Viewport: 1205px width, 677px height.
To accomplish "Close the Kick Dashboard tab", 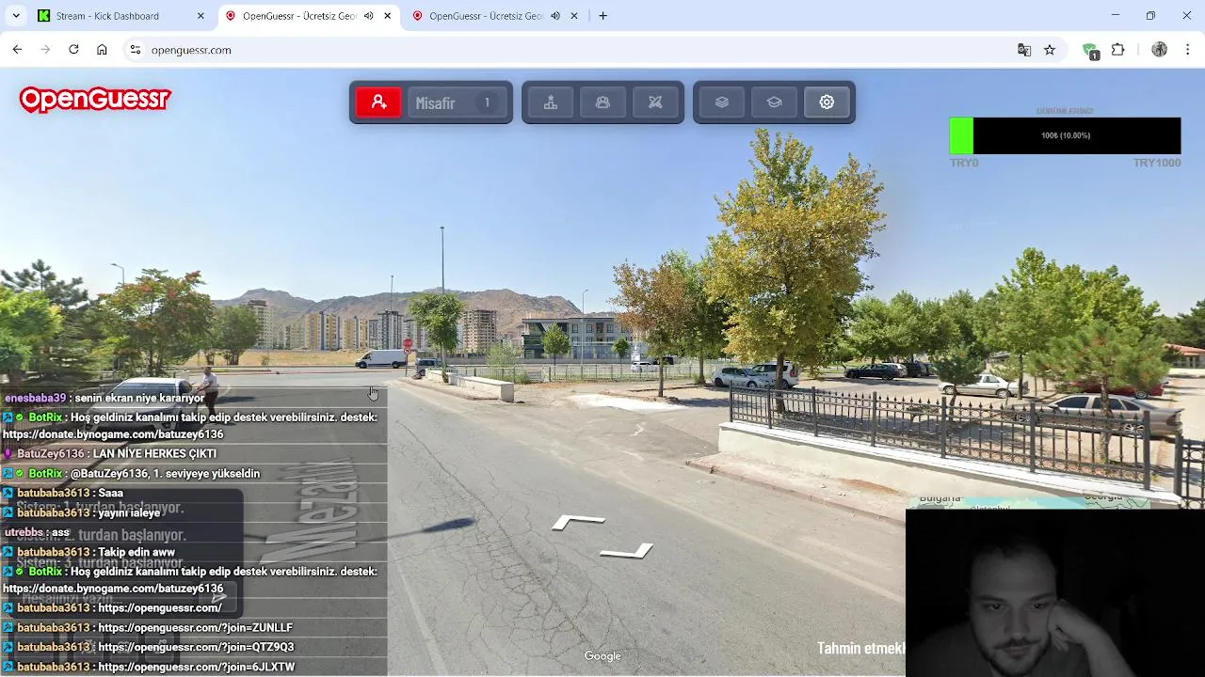I will 201,16.
